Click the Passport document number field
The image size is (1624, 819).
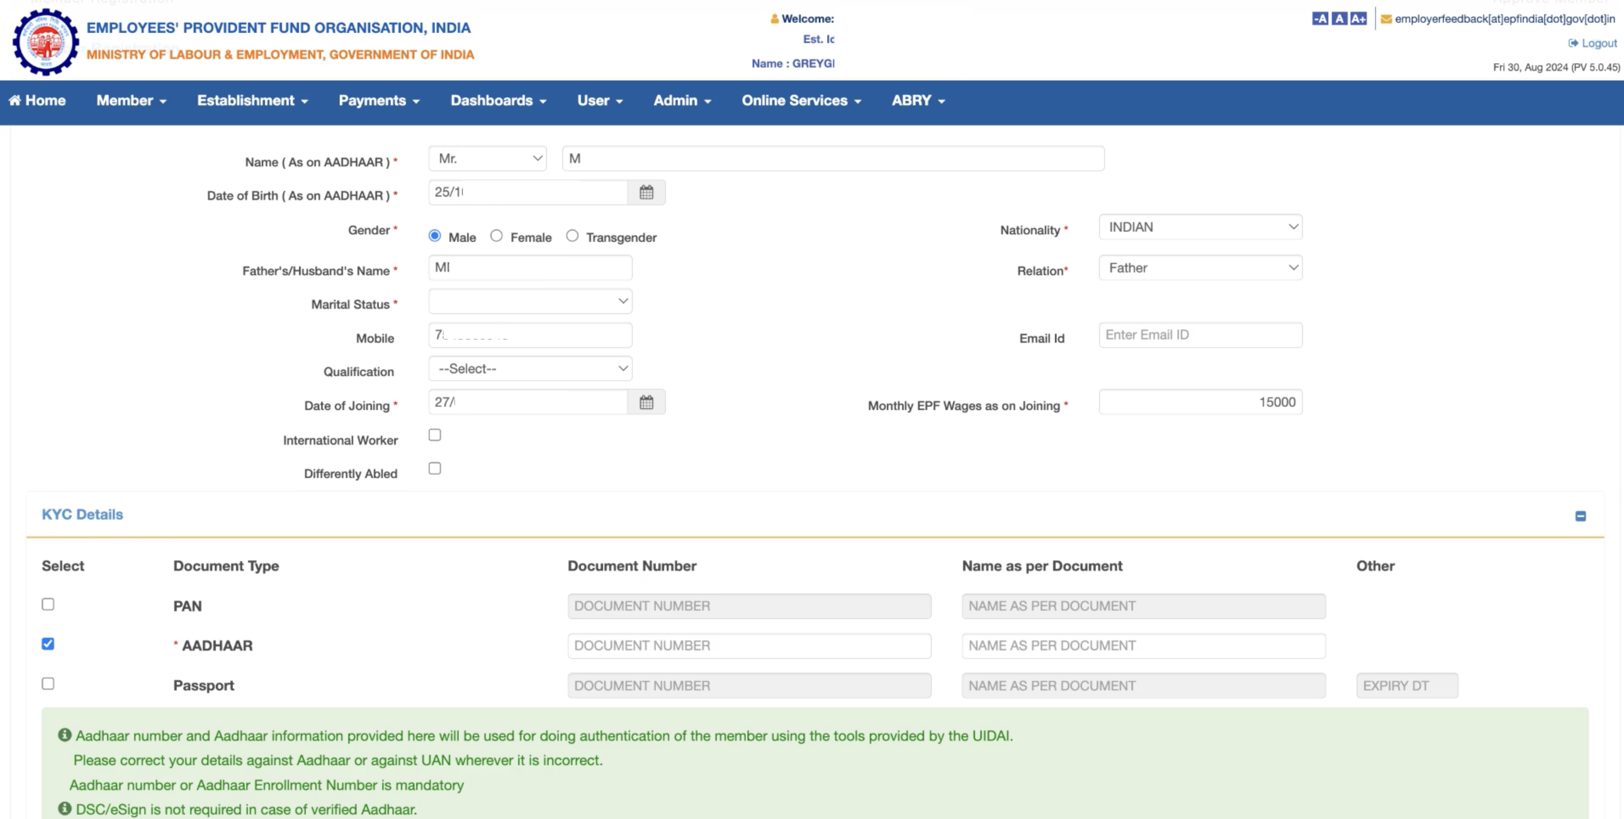pos(749,686)
